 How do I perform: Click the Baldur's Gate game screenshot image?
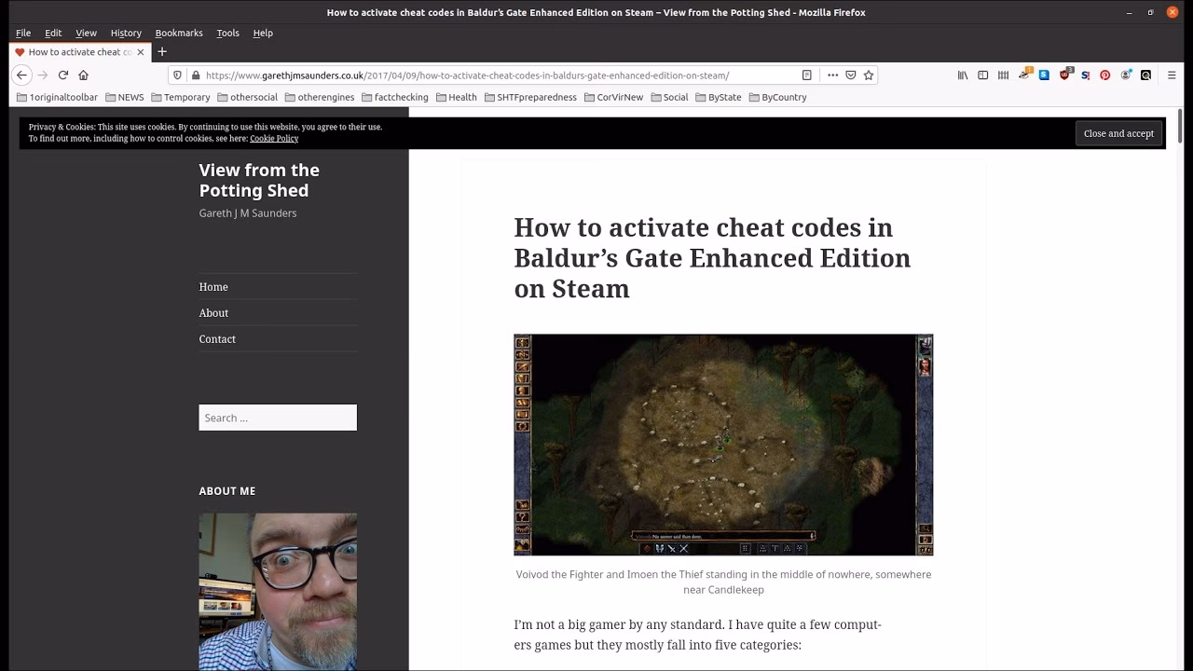click(x=723, y=445)
